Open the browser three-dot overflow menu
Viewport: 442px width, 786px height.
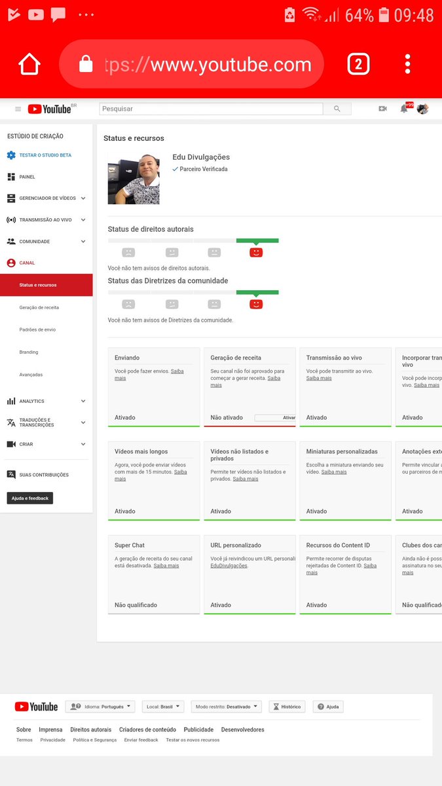(407, 64)
